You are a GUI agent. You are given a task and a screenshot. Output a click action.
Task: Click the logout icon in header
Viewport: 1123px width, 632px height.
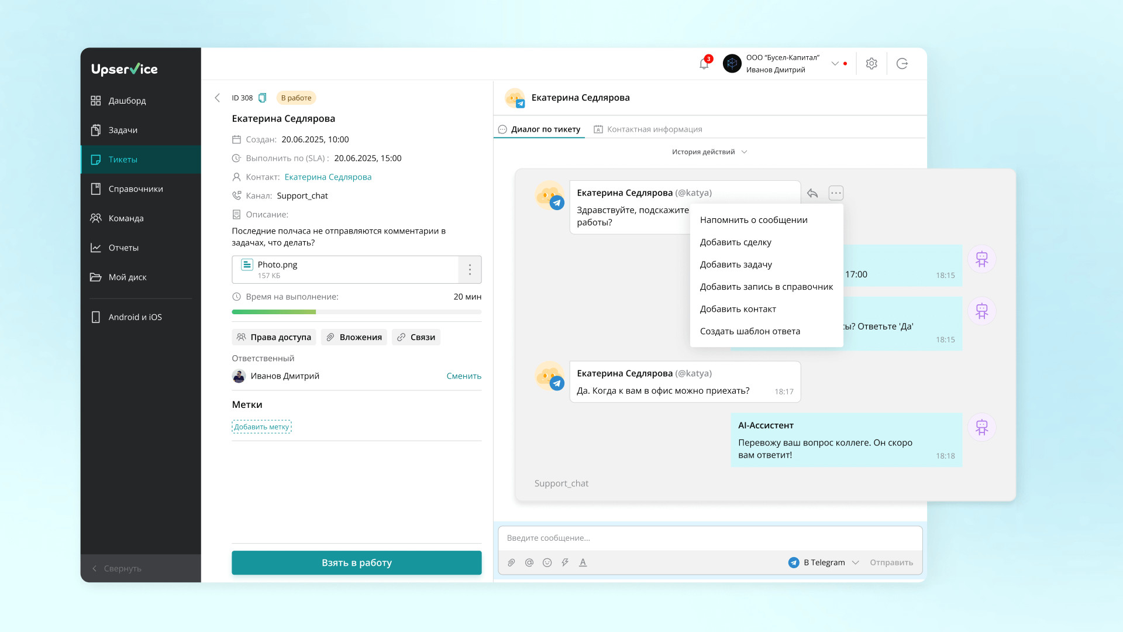pos(902,64)
